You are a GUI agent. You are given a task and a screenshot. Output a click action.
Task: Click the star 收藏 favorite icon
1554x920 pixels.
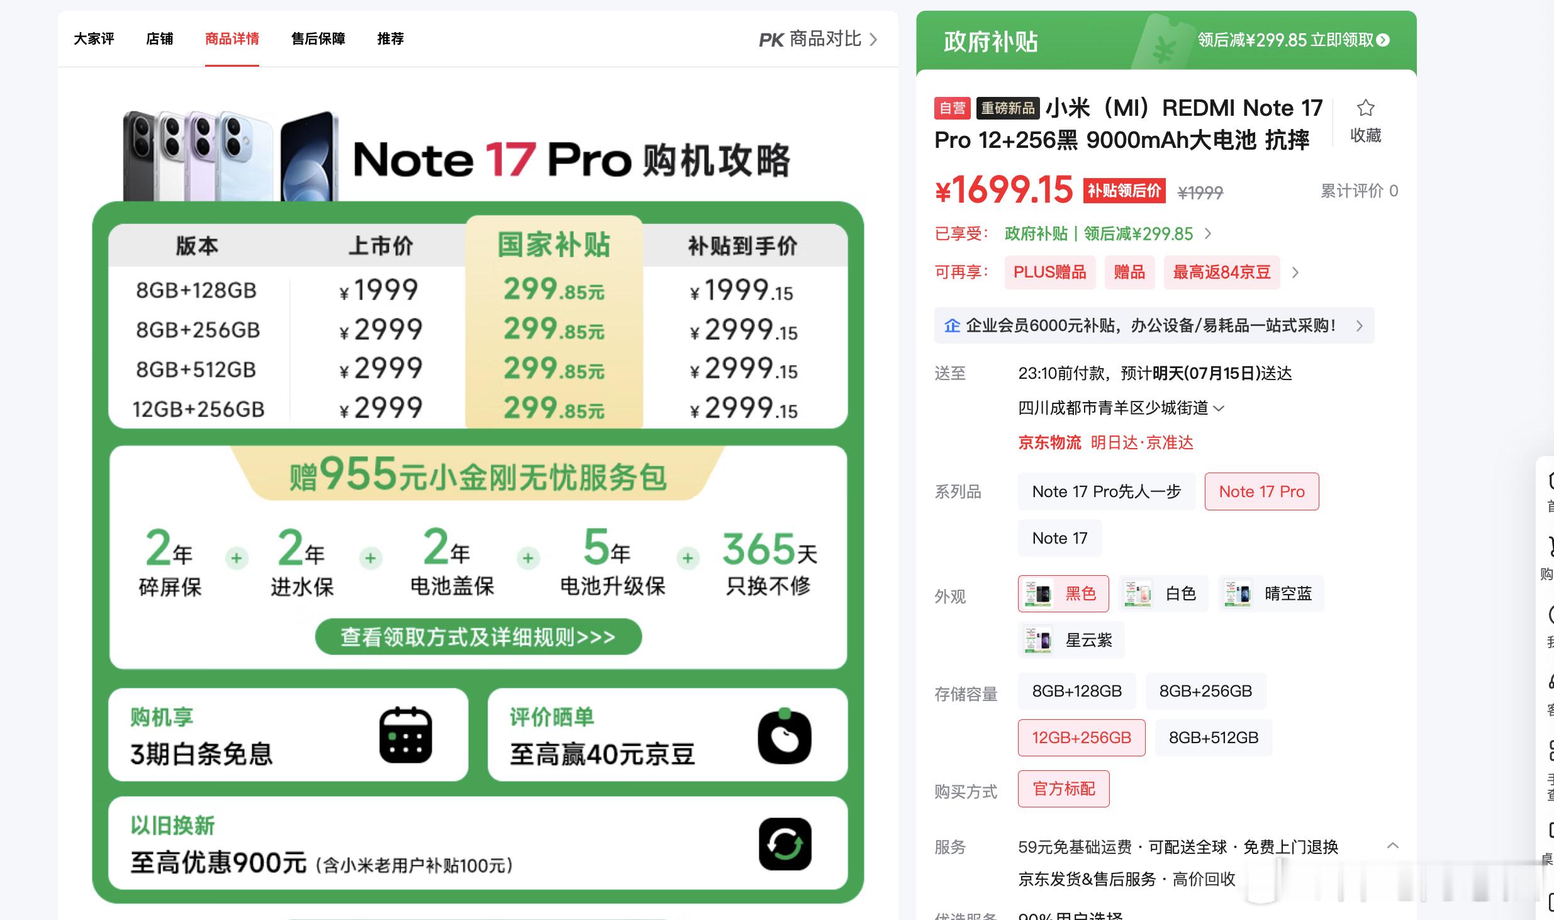1365,108
